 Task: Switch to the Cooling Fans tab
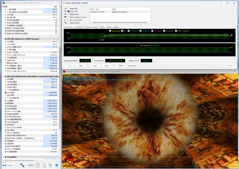pyautogui.click(x=79, y=27)
